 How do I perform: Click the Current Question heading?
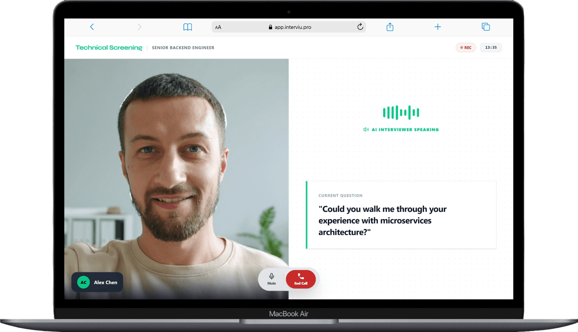[340, 195]
